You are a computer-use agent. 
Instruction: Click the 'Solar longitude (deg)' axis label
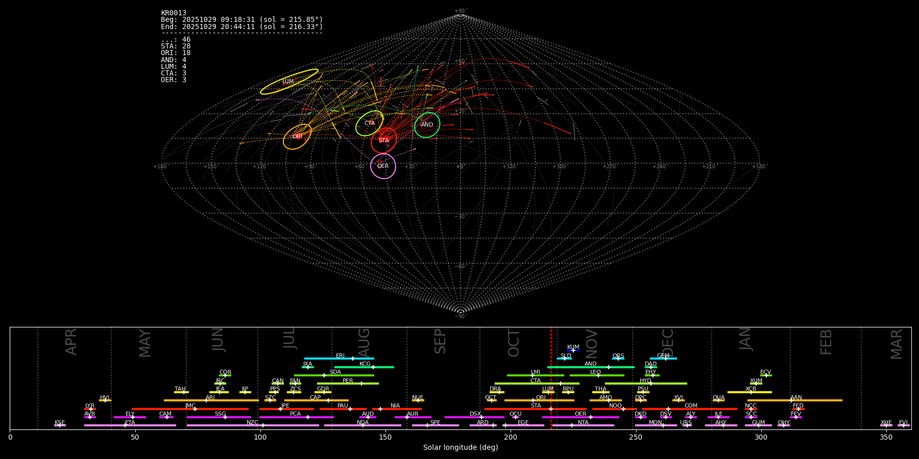(x=461, y=448)
